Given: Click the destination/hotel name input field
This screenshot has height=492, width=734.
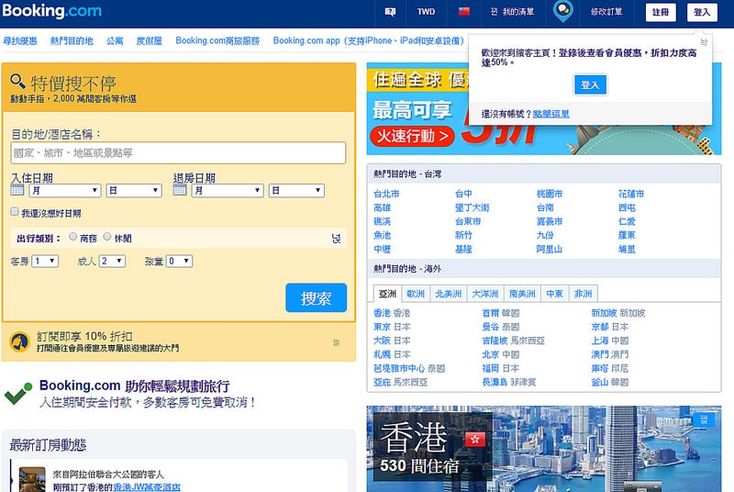Looking at the screenshot, I should click(x=178, y=153).
